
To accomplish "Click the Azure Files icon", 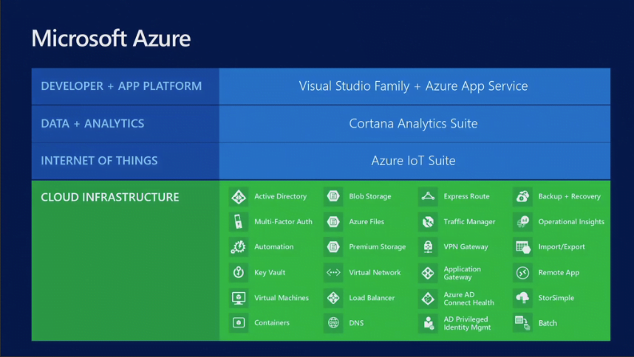I will 333,222.
